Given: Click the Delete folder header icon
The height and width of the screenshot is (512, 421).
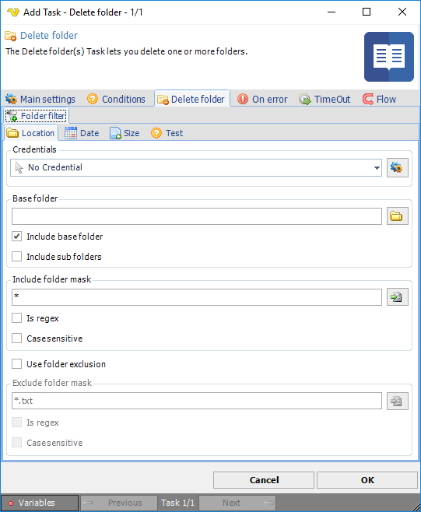Looking at the screenshot, I should [x=10, y=36].
